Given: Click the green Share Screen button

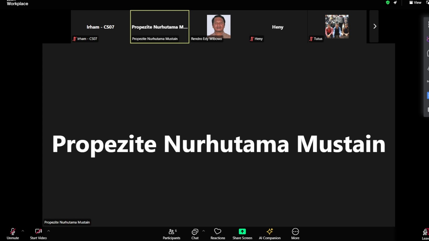Looking at the screenshot, I should click(x=242, y=234).
